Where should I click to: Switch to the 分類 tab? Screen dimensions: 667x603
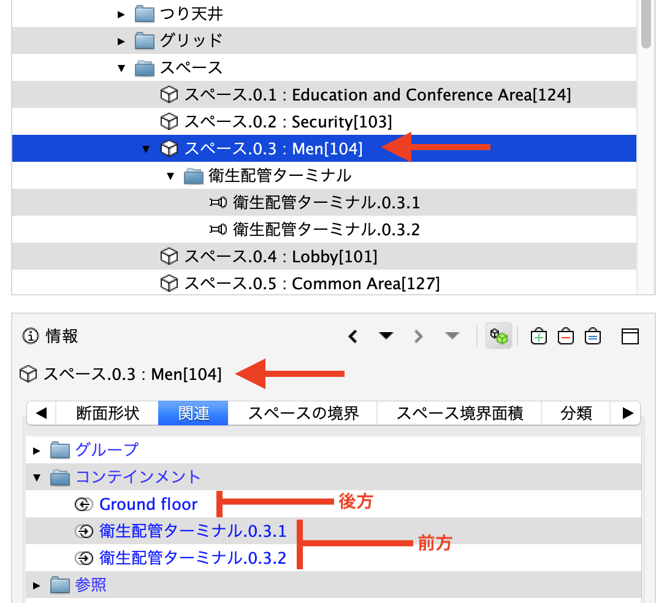[x=576, y=413]
